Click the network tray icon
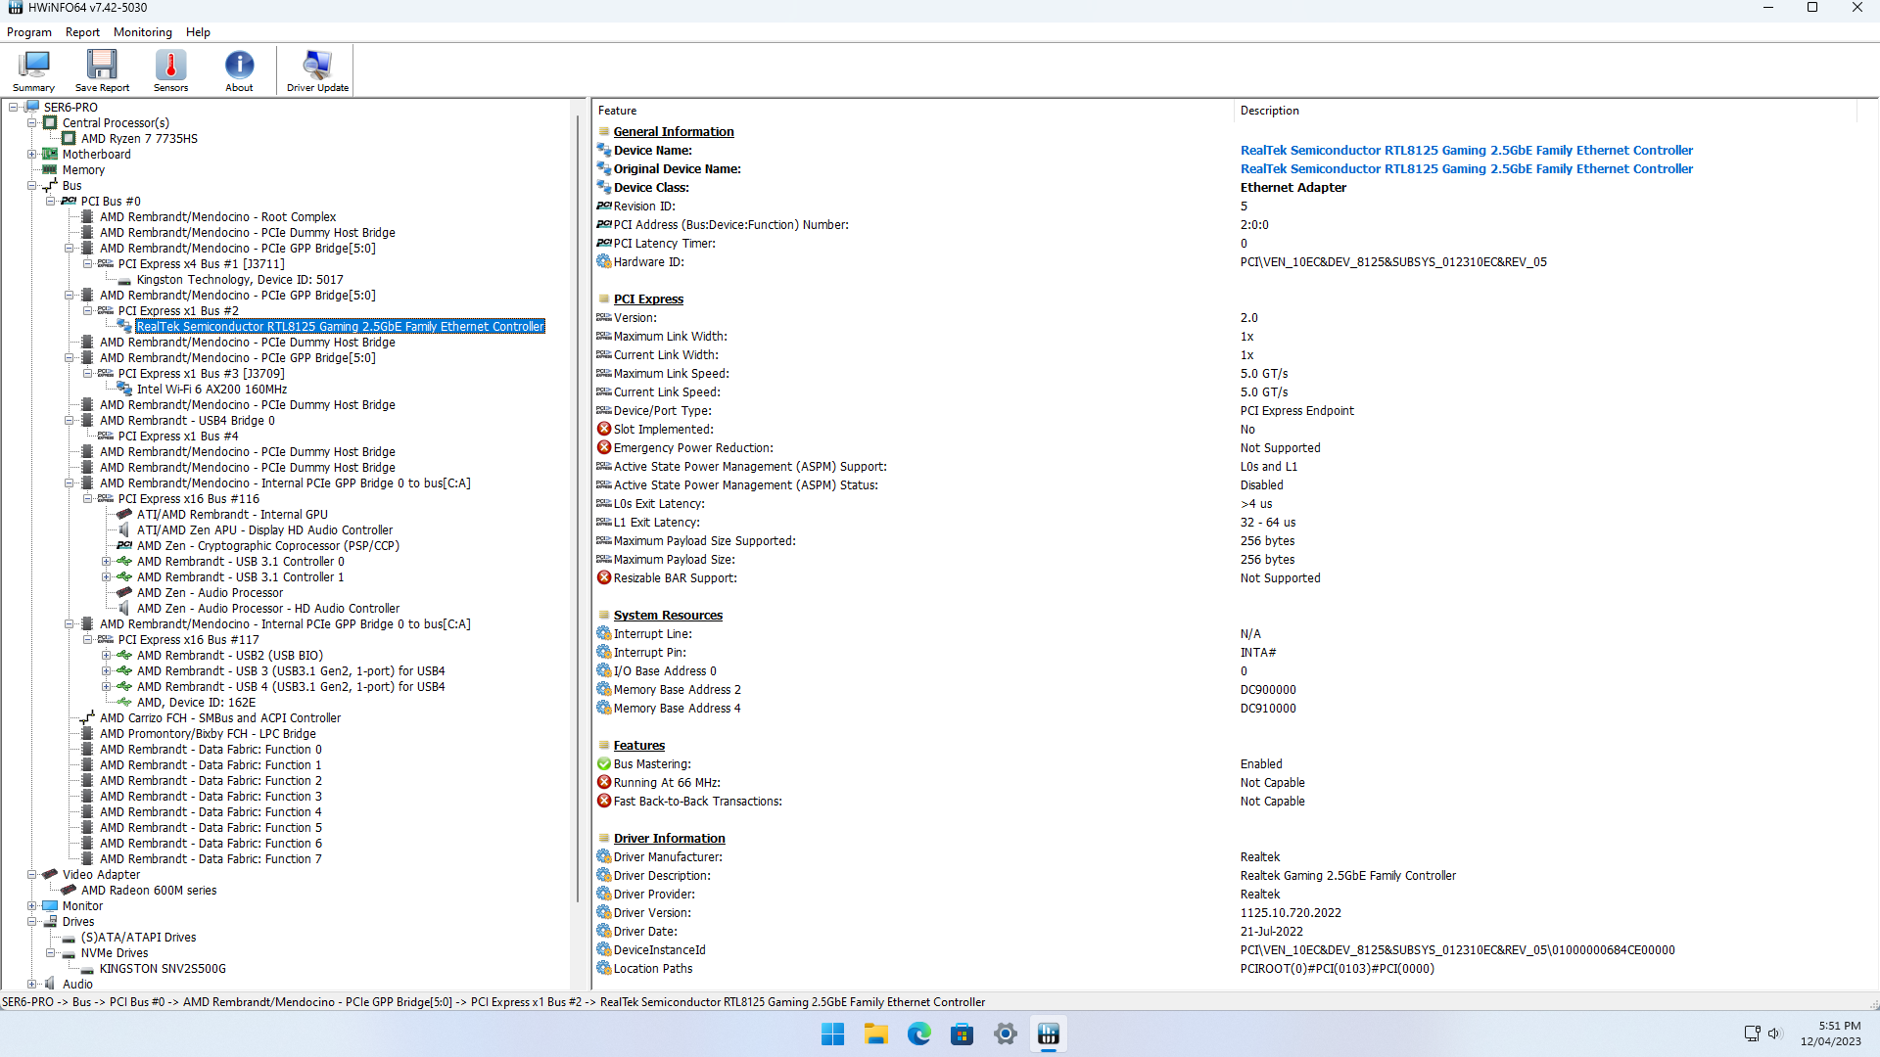 (1753, 1034)
